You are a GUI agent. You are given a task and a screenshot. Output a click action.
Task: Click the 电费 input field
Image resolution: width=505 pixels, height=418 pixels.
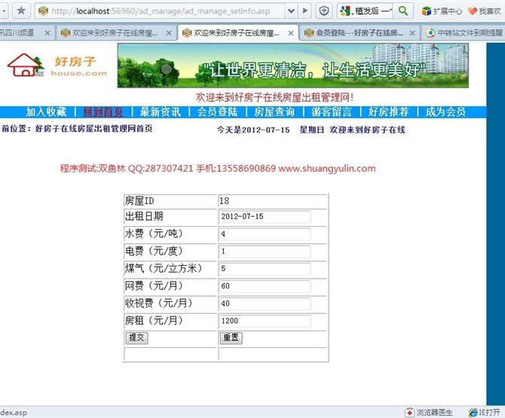pos(265,252)
